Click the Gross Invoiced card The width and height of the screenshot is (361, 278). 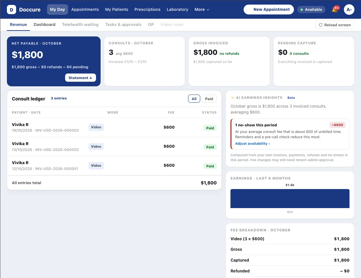(229, 61)
